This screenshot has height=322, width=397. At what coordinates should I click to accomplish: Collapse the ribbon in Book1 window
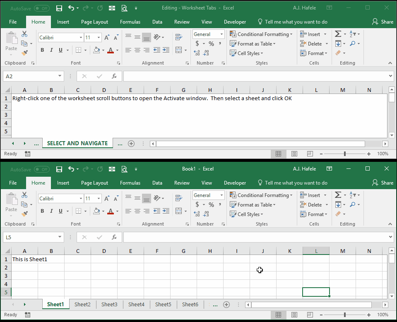click(390, 224)
